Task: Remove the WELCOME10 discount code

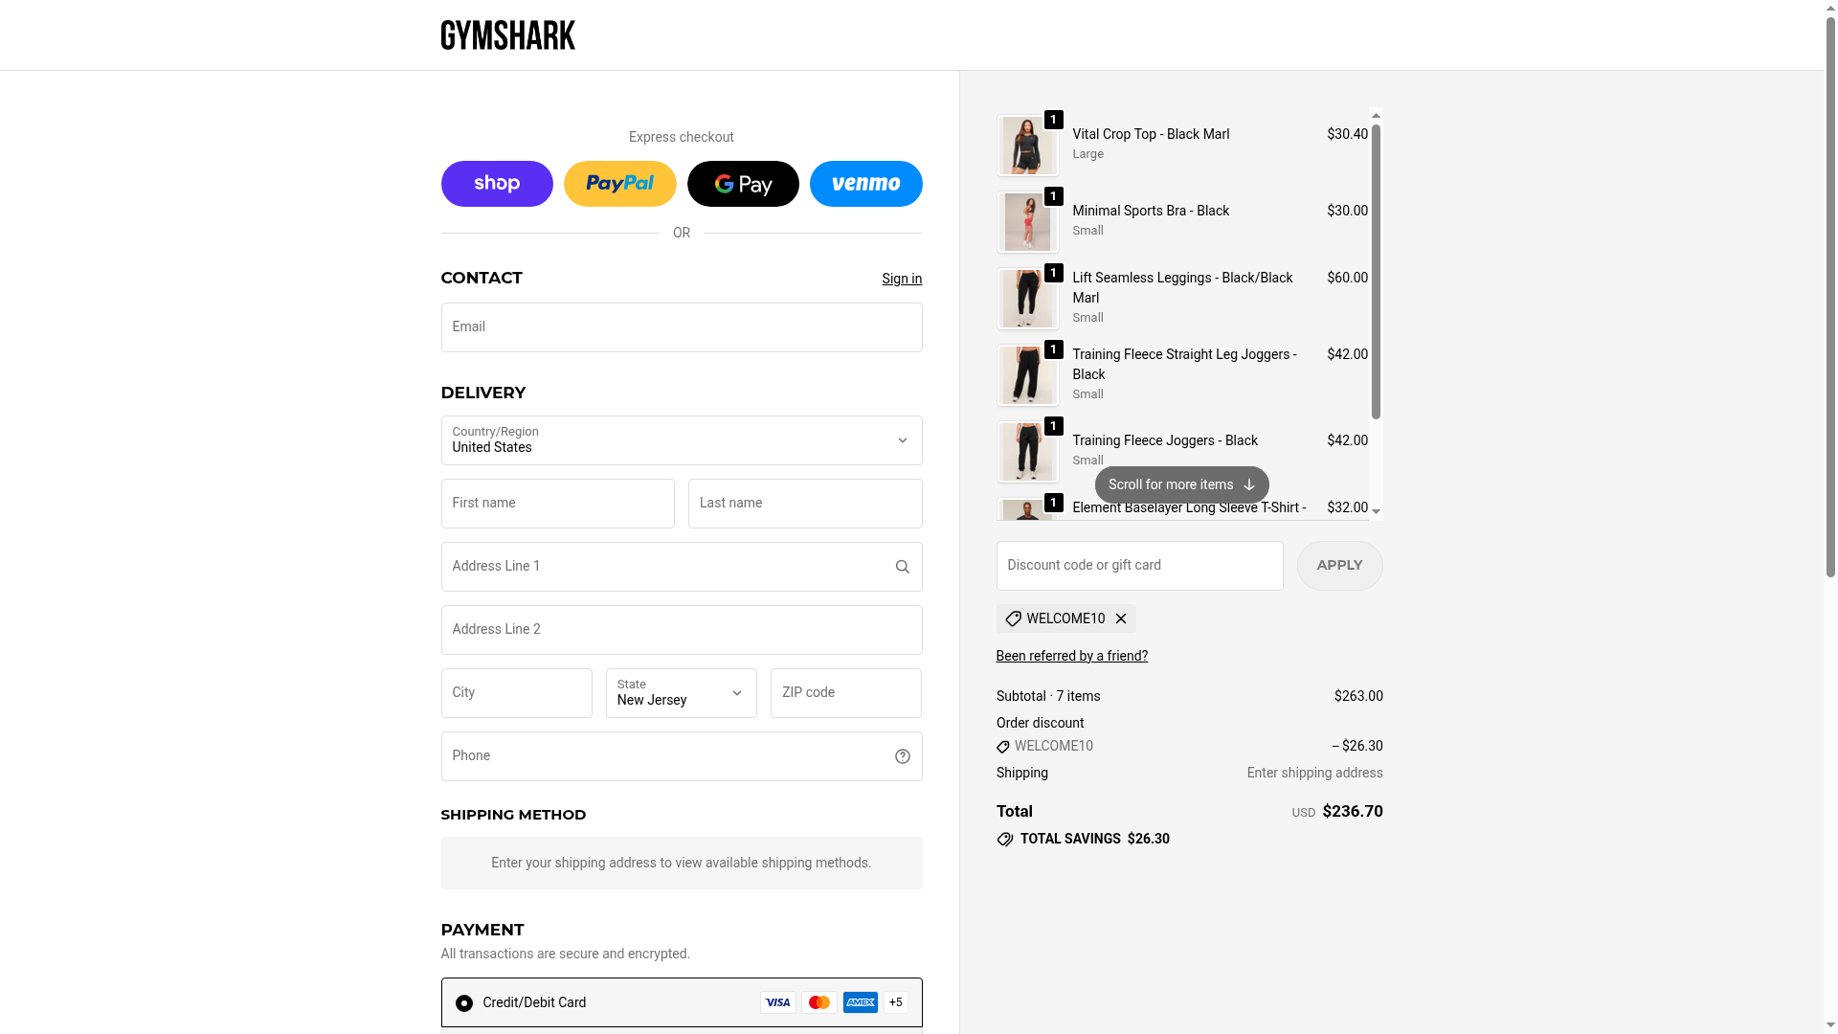Action: click(1121, 618)
